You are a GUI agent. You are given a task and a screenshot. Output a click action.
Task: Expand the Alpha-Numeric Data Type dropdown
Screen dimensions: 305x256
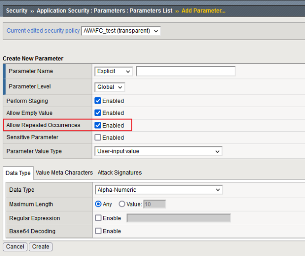pos(158,190)
